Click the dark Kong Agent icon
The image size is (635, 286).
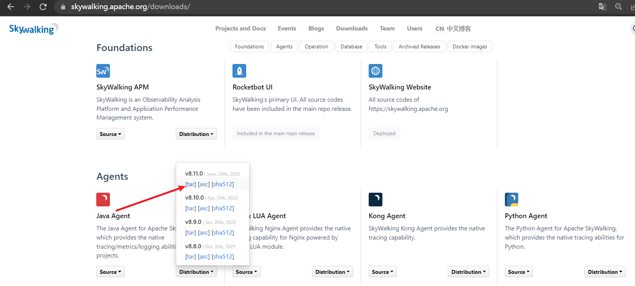[x=376, y=200]
